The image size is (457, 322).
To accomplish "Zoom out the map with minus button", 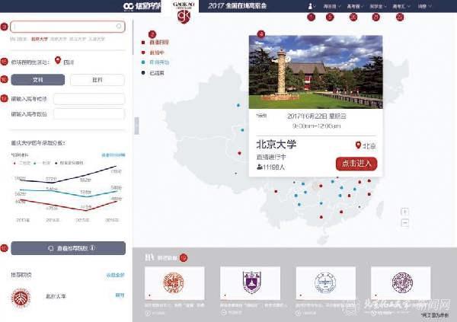I will [405, 223].
